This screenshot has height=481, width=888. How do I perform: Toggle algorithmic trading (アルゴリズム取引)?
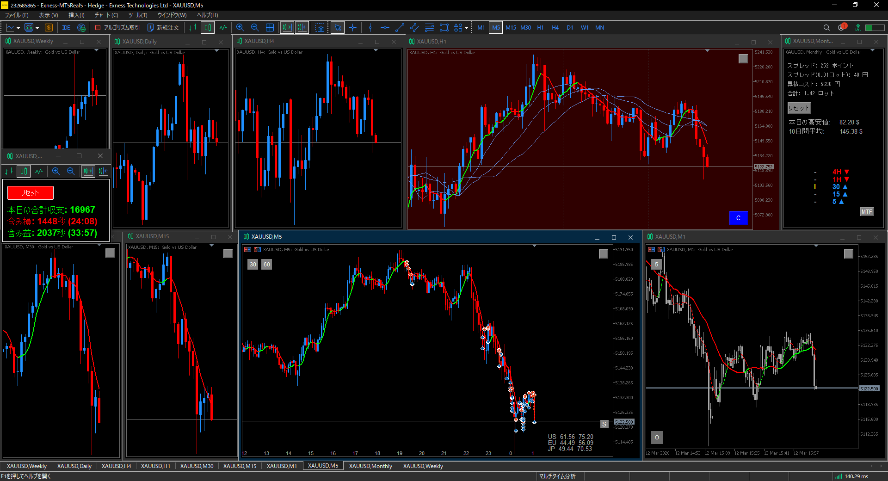pos(117,28)
